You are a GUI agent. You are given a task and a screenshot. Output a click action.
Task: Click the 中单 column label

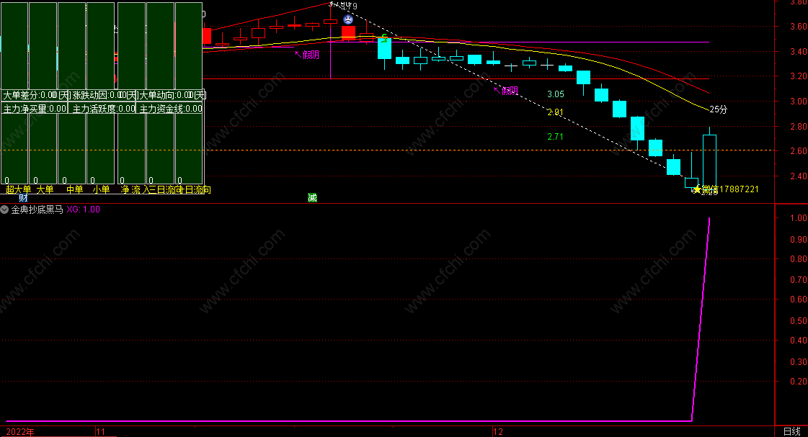[x=75, y=189]
